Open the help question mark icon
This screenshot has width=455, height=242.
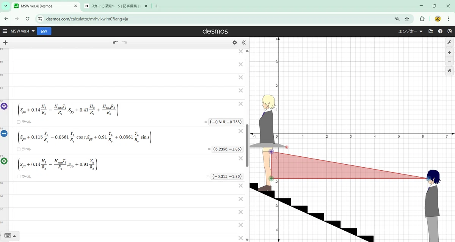point(440,31)
